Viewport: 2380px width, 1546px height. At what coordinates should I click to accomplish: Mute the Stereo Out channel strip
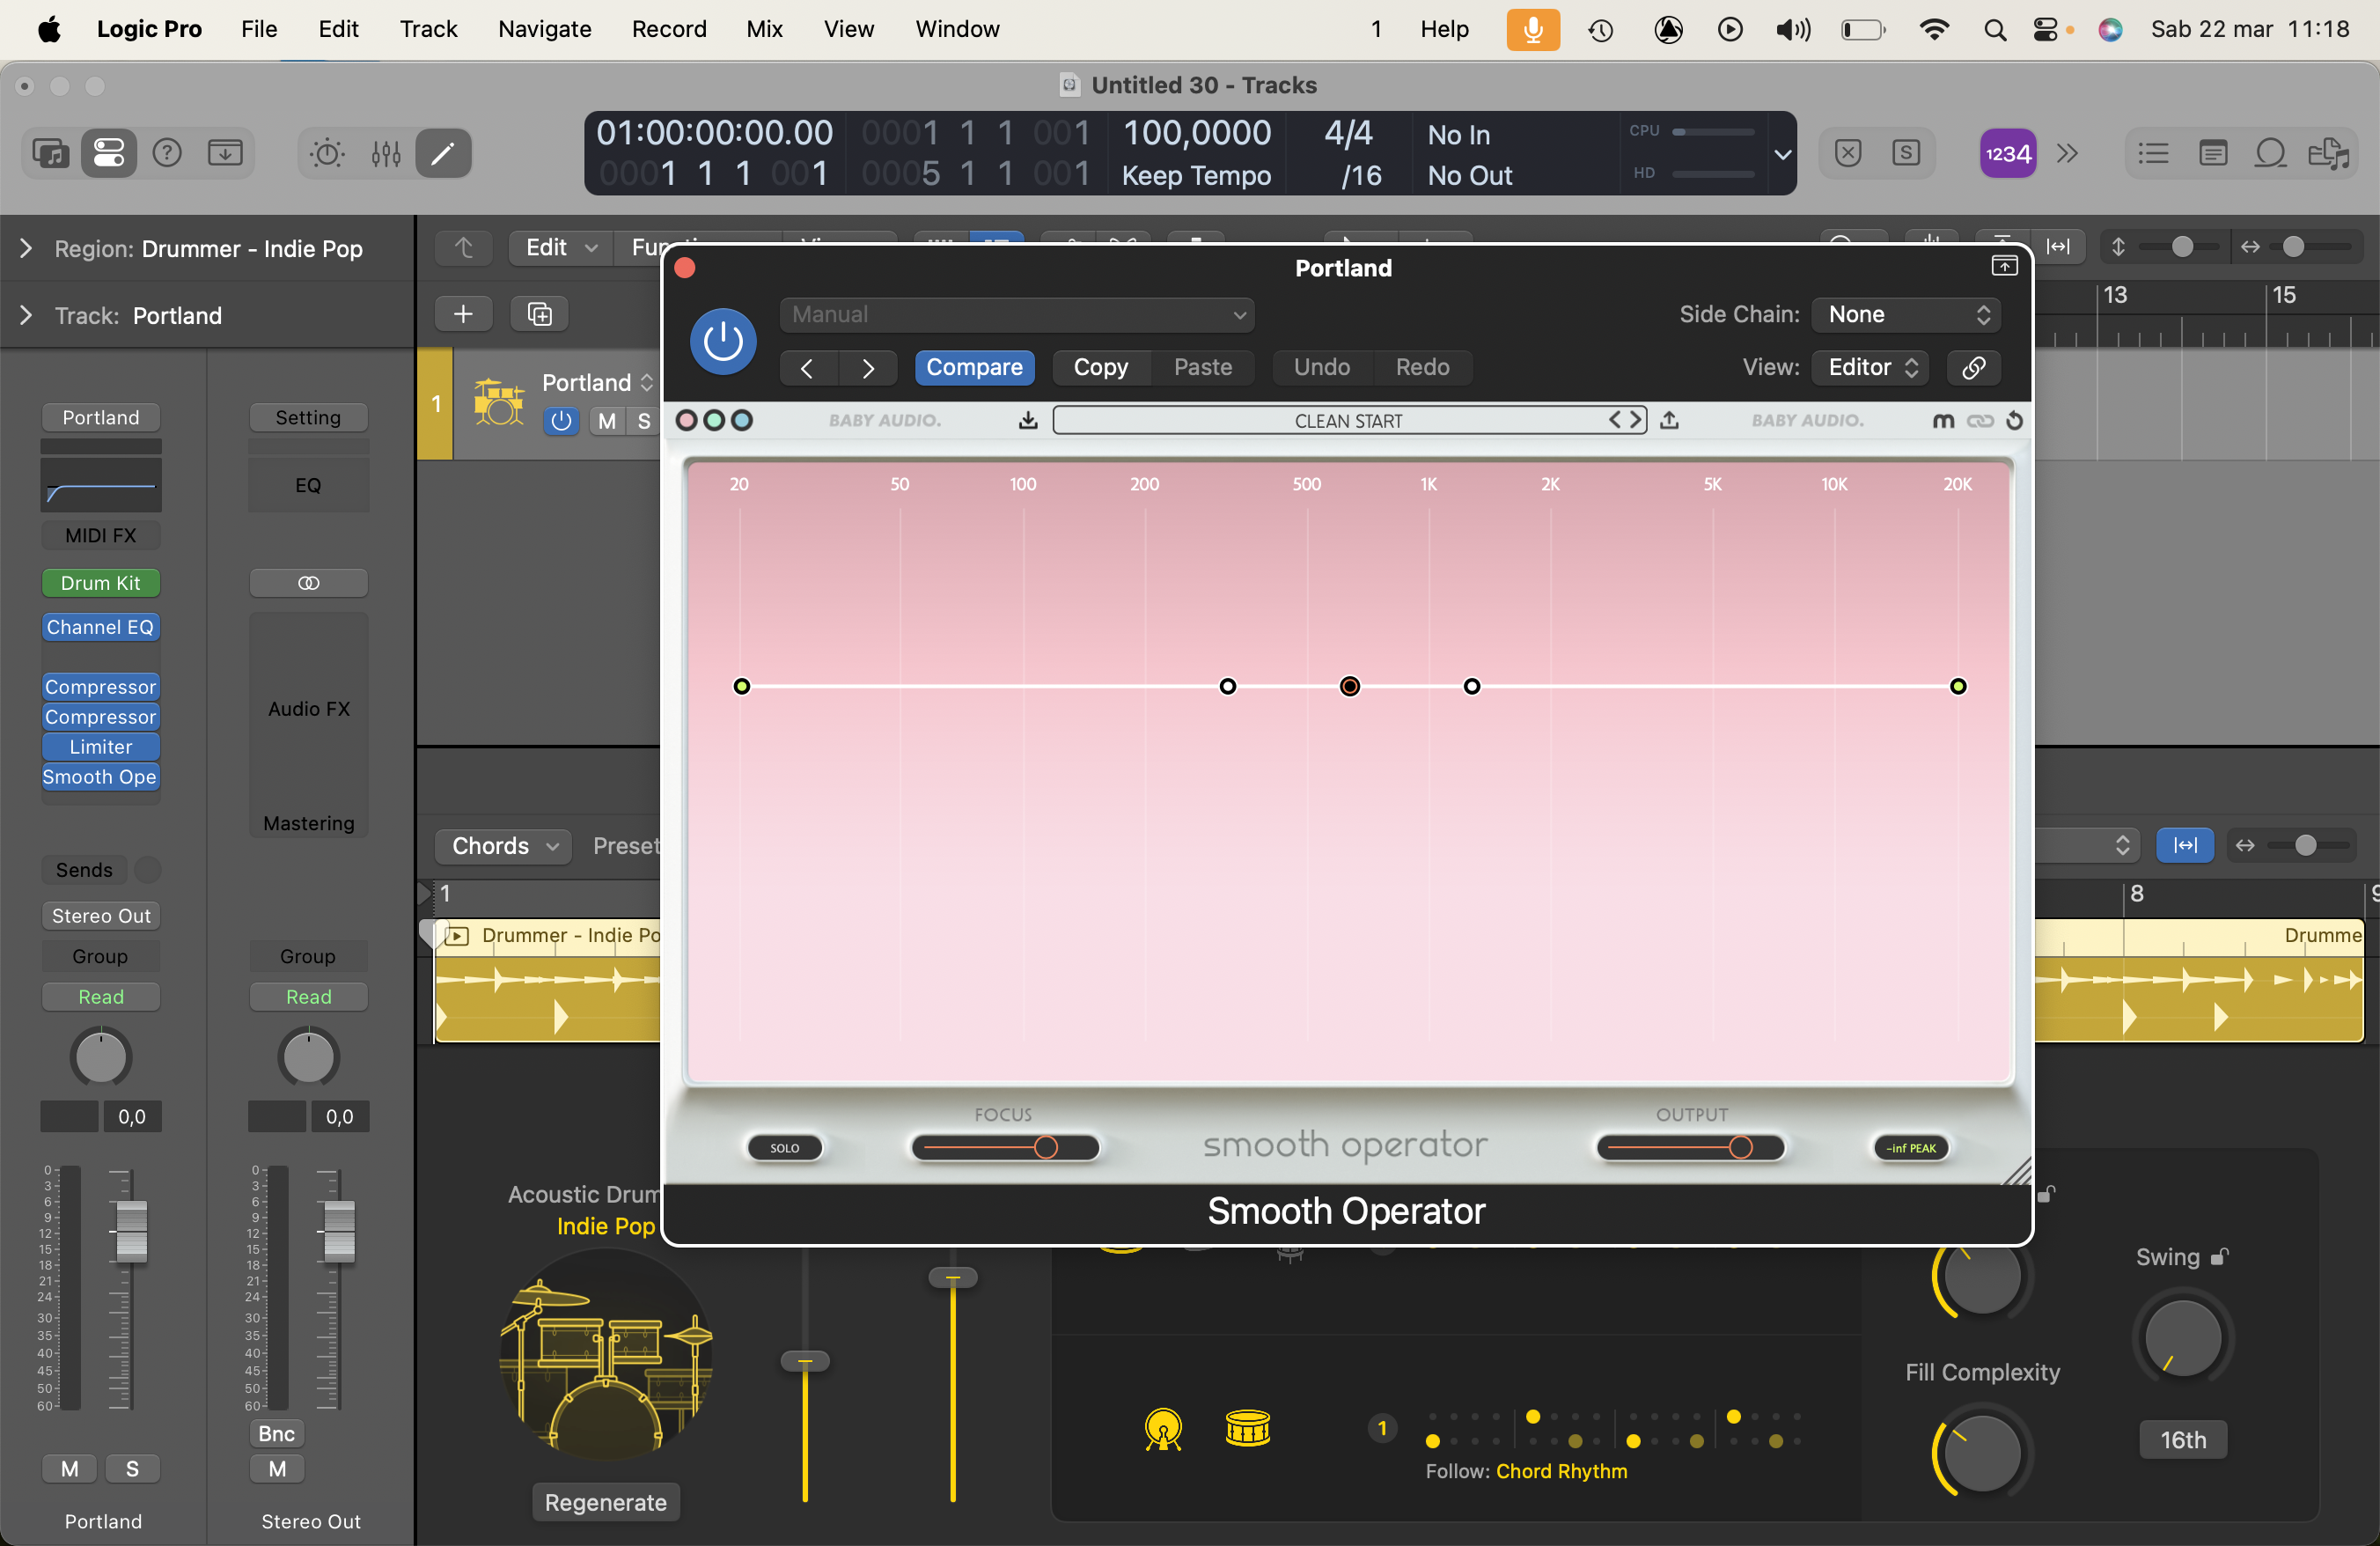pyautogui.click(x=277, y=1469)
